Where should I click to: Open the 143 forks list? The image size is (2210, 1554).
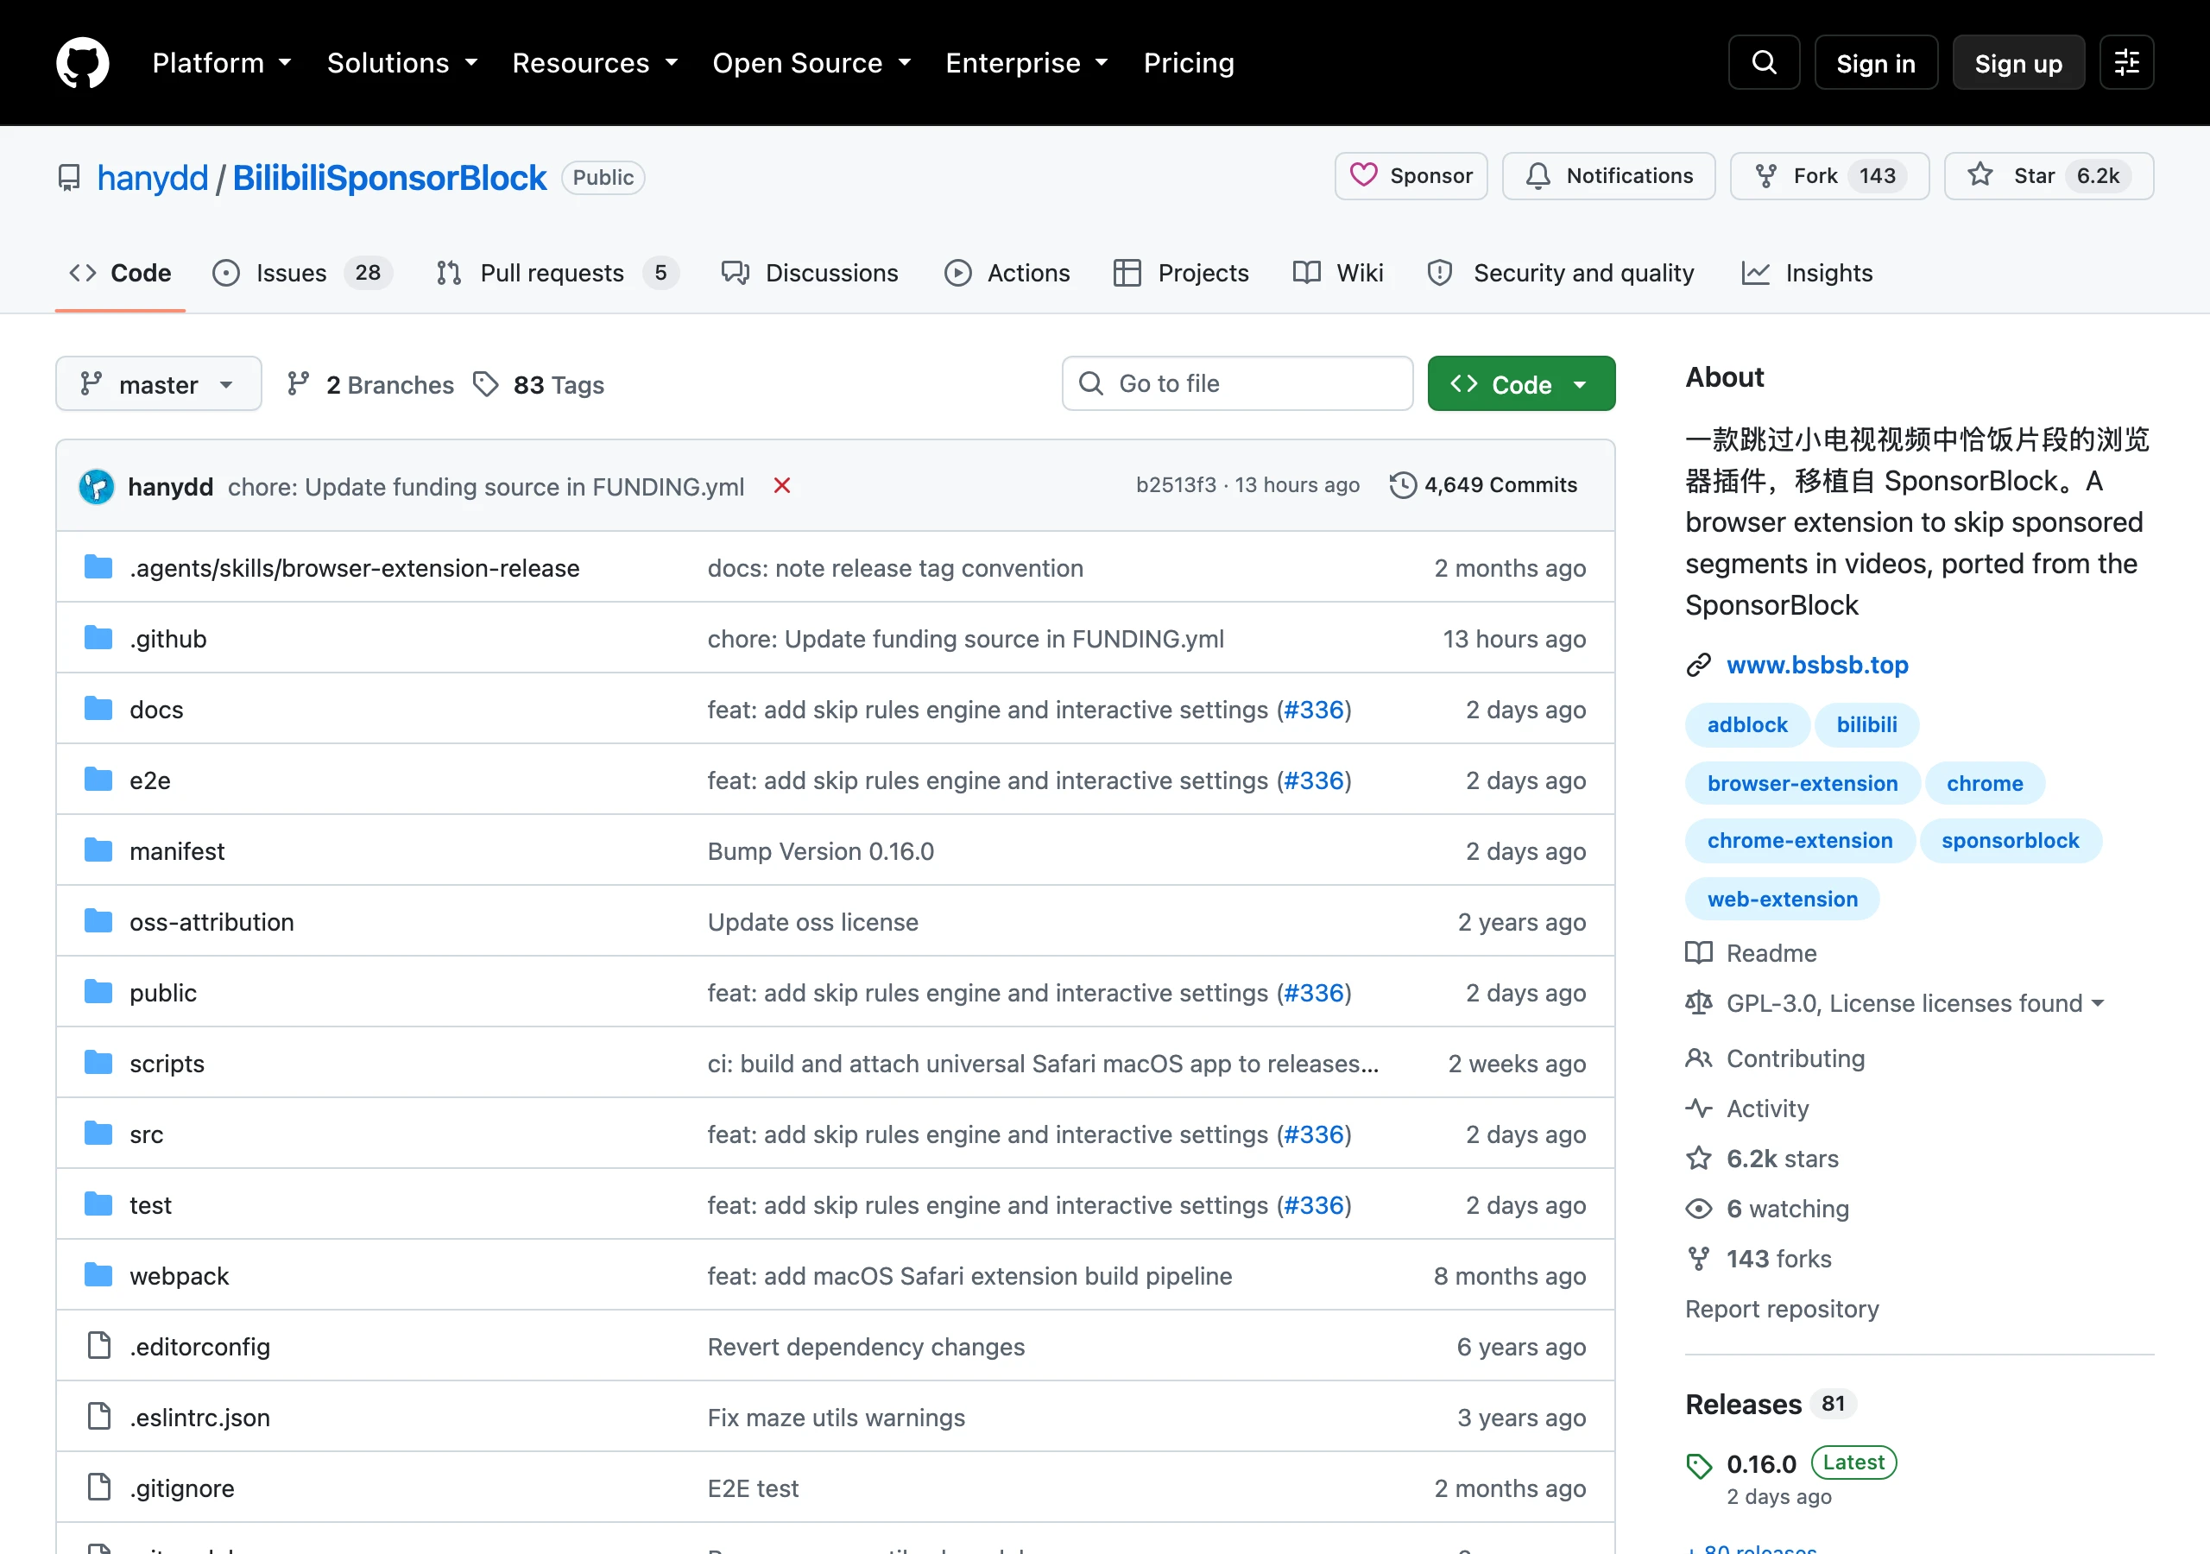(1759, 1259)
